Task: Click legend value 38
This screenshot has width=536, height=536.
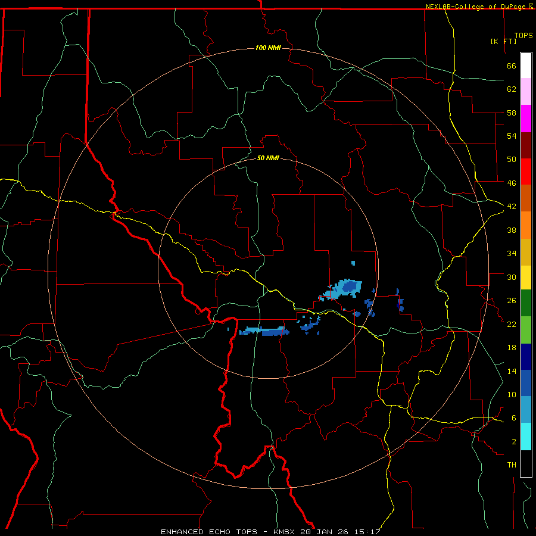Action: pyautogui.click(x=512, y=230)
